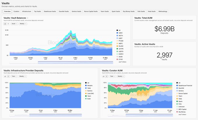Select percent view icon in Vault Balances

tap(8, 24)
